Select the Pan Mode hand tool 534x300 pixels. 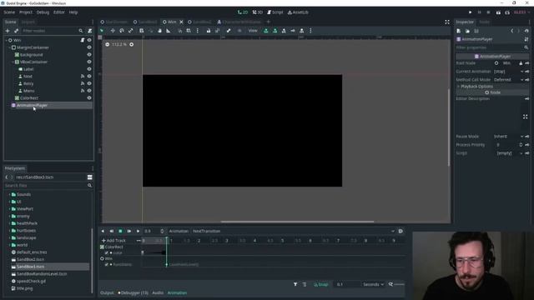[x=159, y=31]
